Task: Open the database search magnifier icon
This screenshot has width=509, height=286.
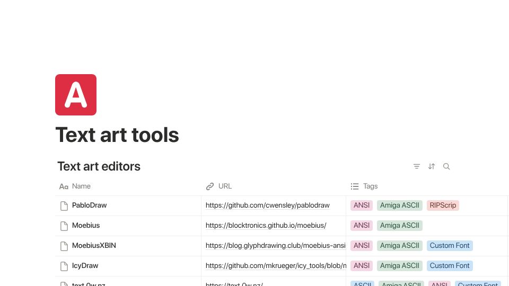Action: tap(446, 166)
